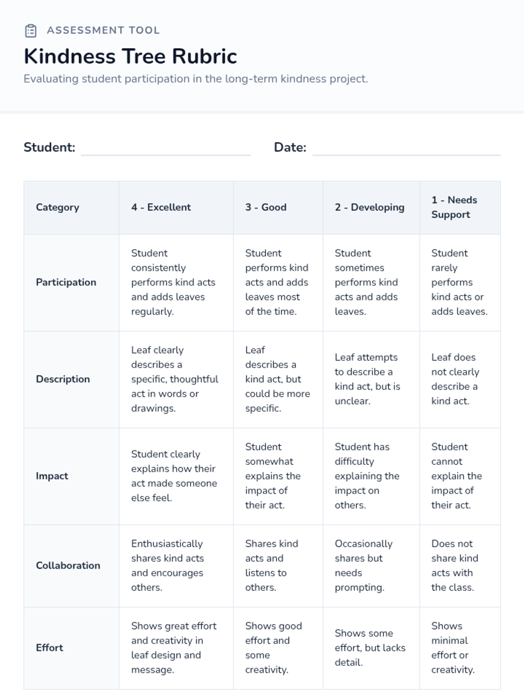The width and height of the screenshot is (524, 699).
Task: Select the 2 - Developing column header
Action: pyautogui.click(x=369, y=208)
